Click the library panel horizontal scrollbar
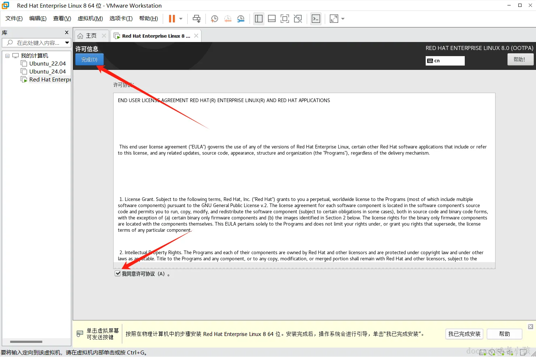This screenshot has width=536, height=357. [26, 341]
